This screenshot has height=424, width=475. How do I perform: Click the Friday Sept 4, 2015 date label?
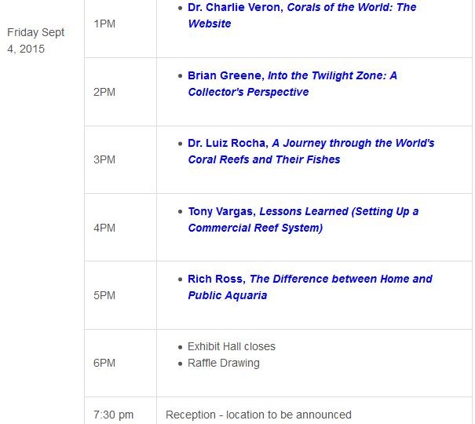pyautogui.click(x=36, y=40)
